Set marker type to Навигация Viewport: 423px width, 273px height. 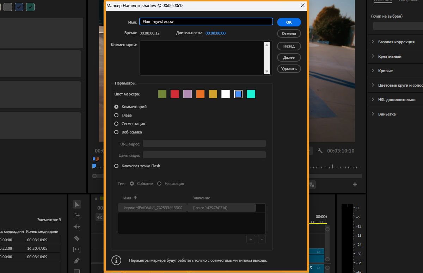tap(159, 183)
